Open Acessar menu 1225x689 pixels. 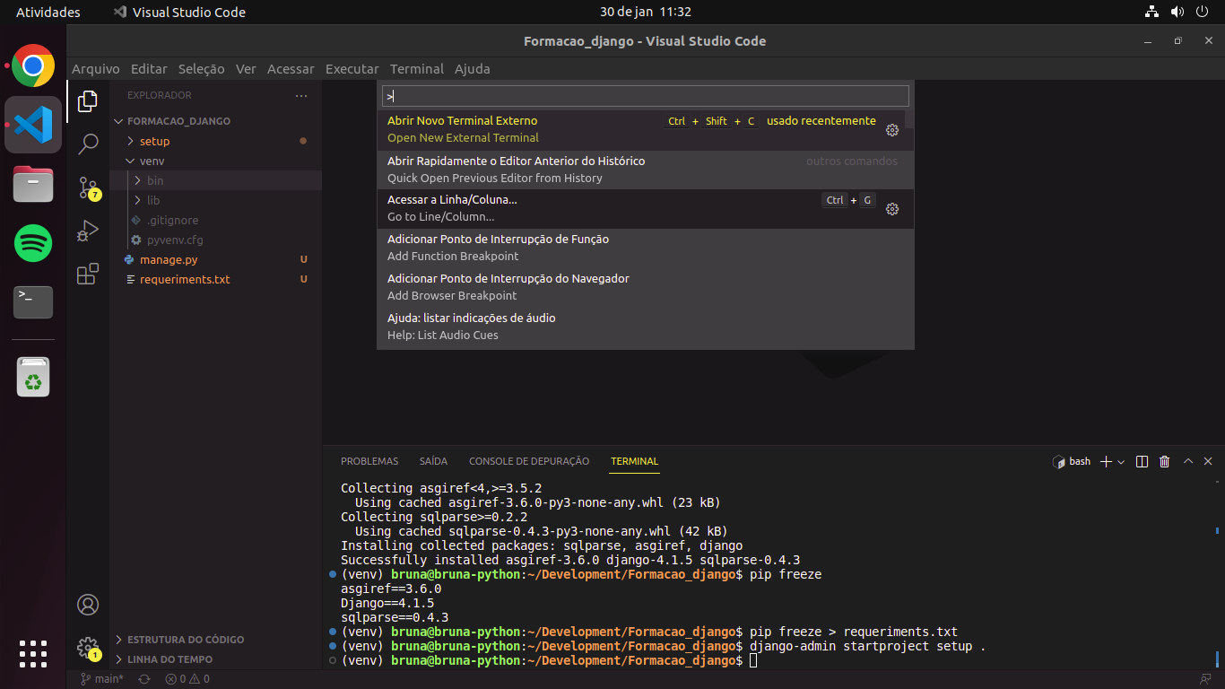coord(291,69)
